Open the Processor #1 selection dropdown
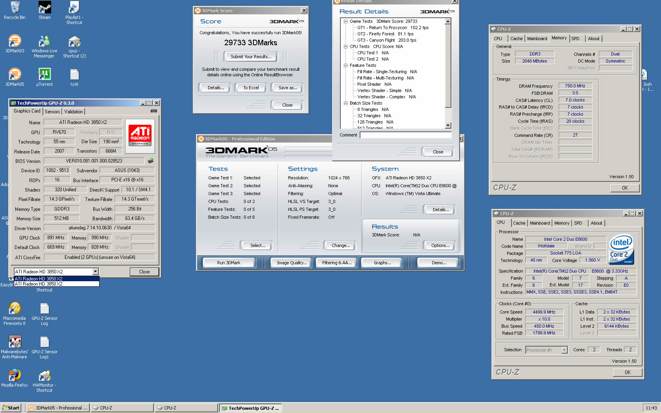The height and width of the screenshot is (413, 661). pos(564,350)
